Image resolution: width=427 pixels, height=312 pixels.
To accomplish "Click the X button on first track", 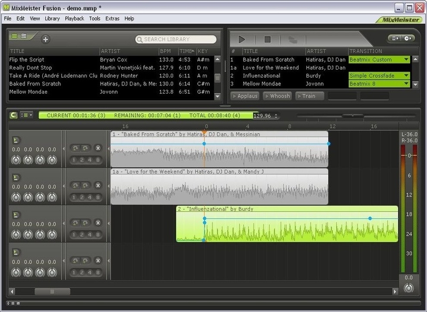I will click(98, 148).
